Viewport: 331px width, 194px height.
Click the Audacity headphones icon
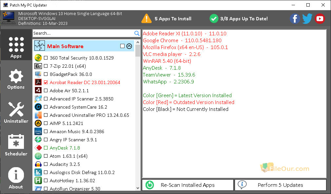pyautogui.click(x=38, y=164)
